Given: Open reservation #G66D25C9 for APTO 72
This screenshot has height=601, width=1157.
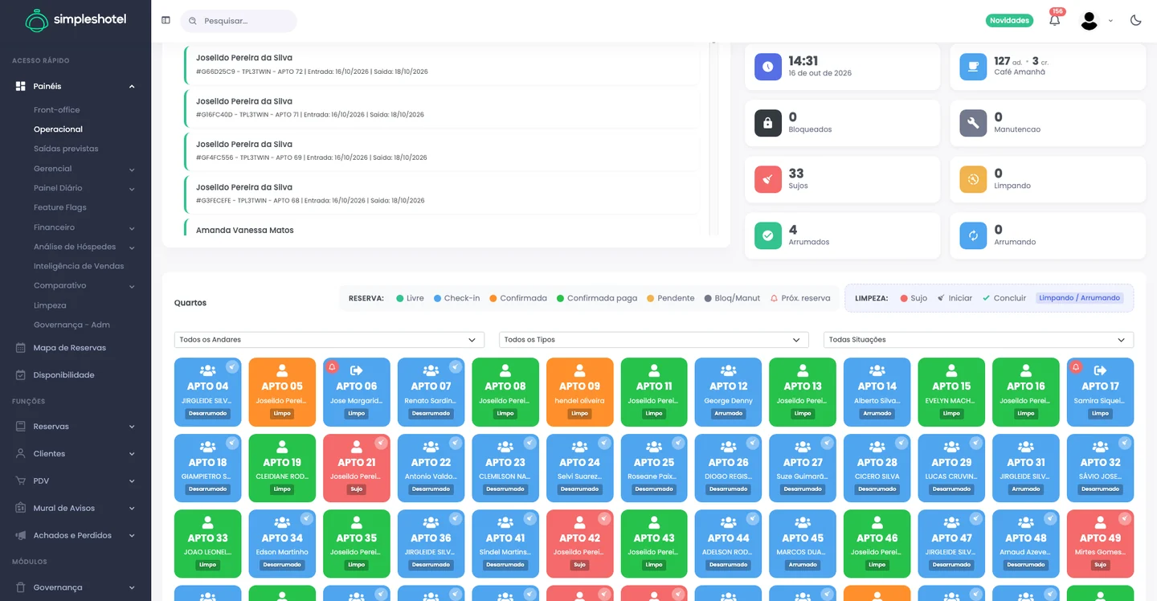Looking at the screenshot, I should 442,64.
